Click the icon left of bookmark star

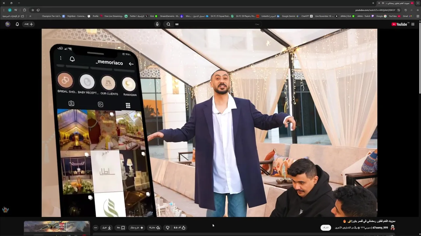pyautogui.click(x=38, y=10)
